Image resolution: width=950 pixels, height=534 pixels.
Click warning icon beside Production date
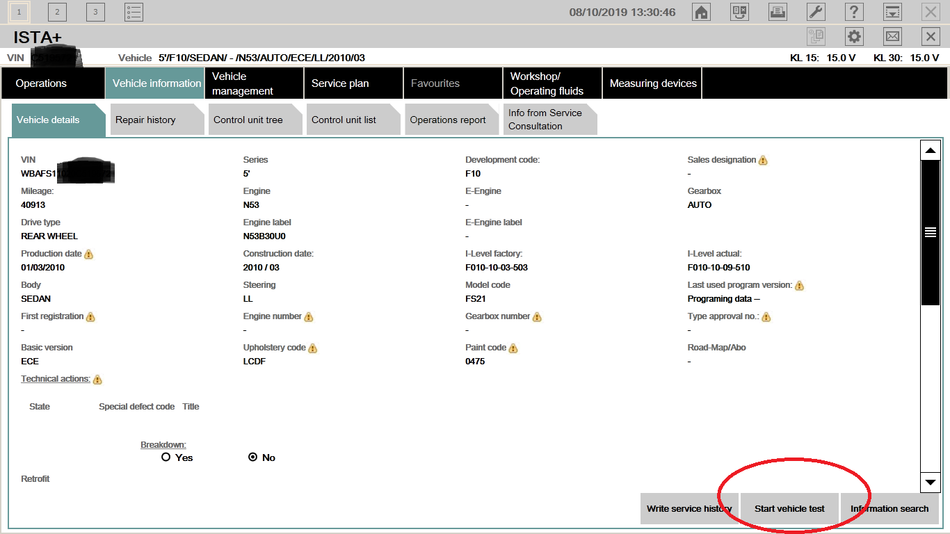88,254
